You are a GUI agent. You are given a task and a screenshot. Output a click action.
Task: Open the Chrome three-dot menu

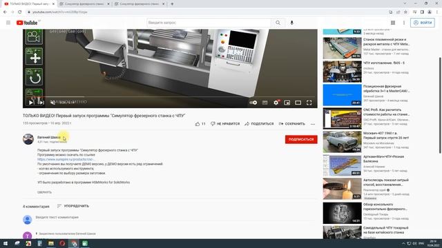pos(437,12)
